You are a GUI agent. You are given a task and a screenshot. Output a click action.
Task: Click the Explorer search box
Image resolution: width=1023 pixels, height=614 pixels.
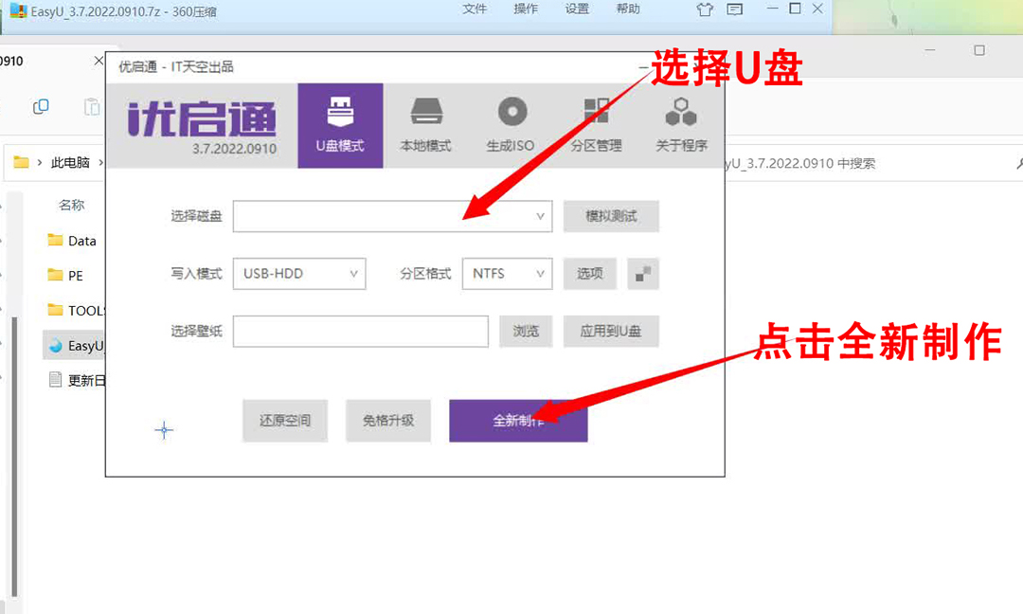873,163
